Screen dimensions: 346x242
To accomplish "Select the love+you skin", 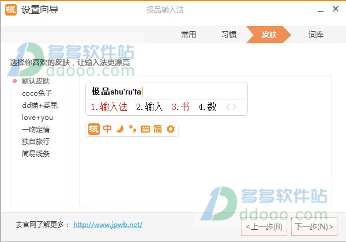I will point(37,118).
